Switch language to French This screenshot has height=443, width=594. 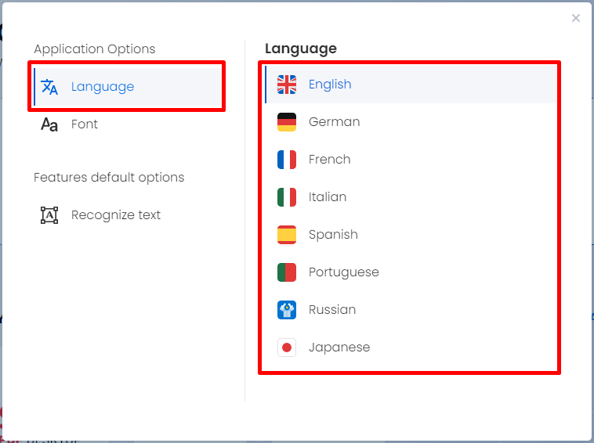pyautogui.click(x=411, y=159)
